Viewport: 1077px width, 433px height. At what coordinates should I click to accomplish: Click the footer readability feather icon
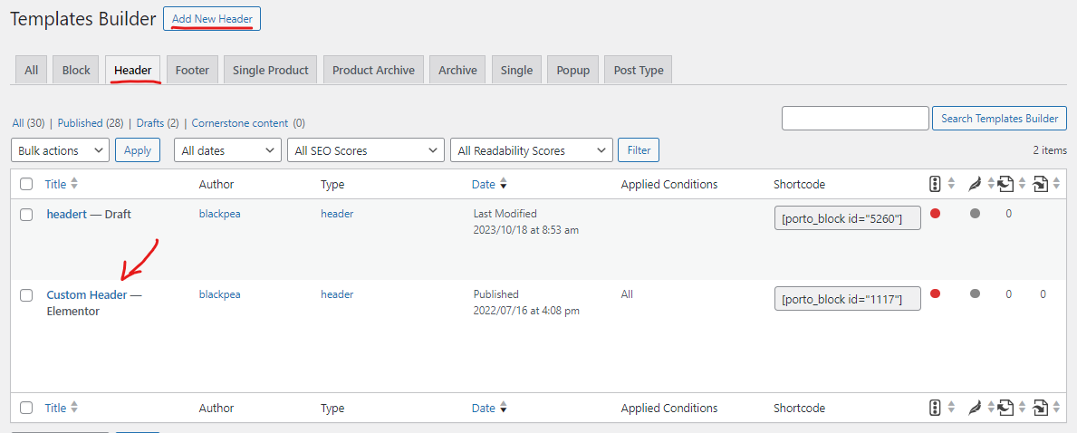tap(974, 408)
